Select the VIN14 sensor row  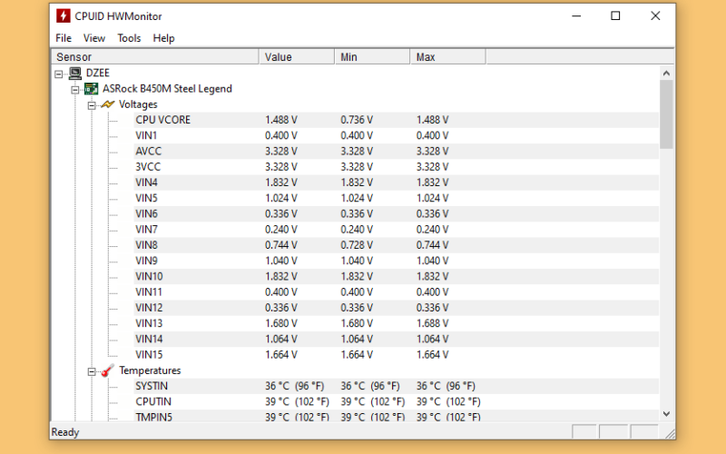397,339
